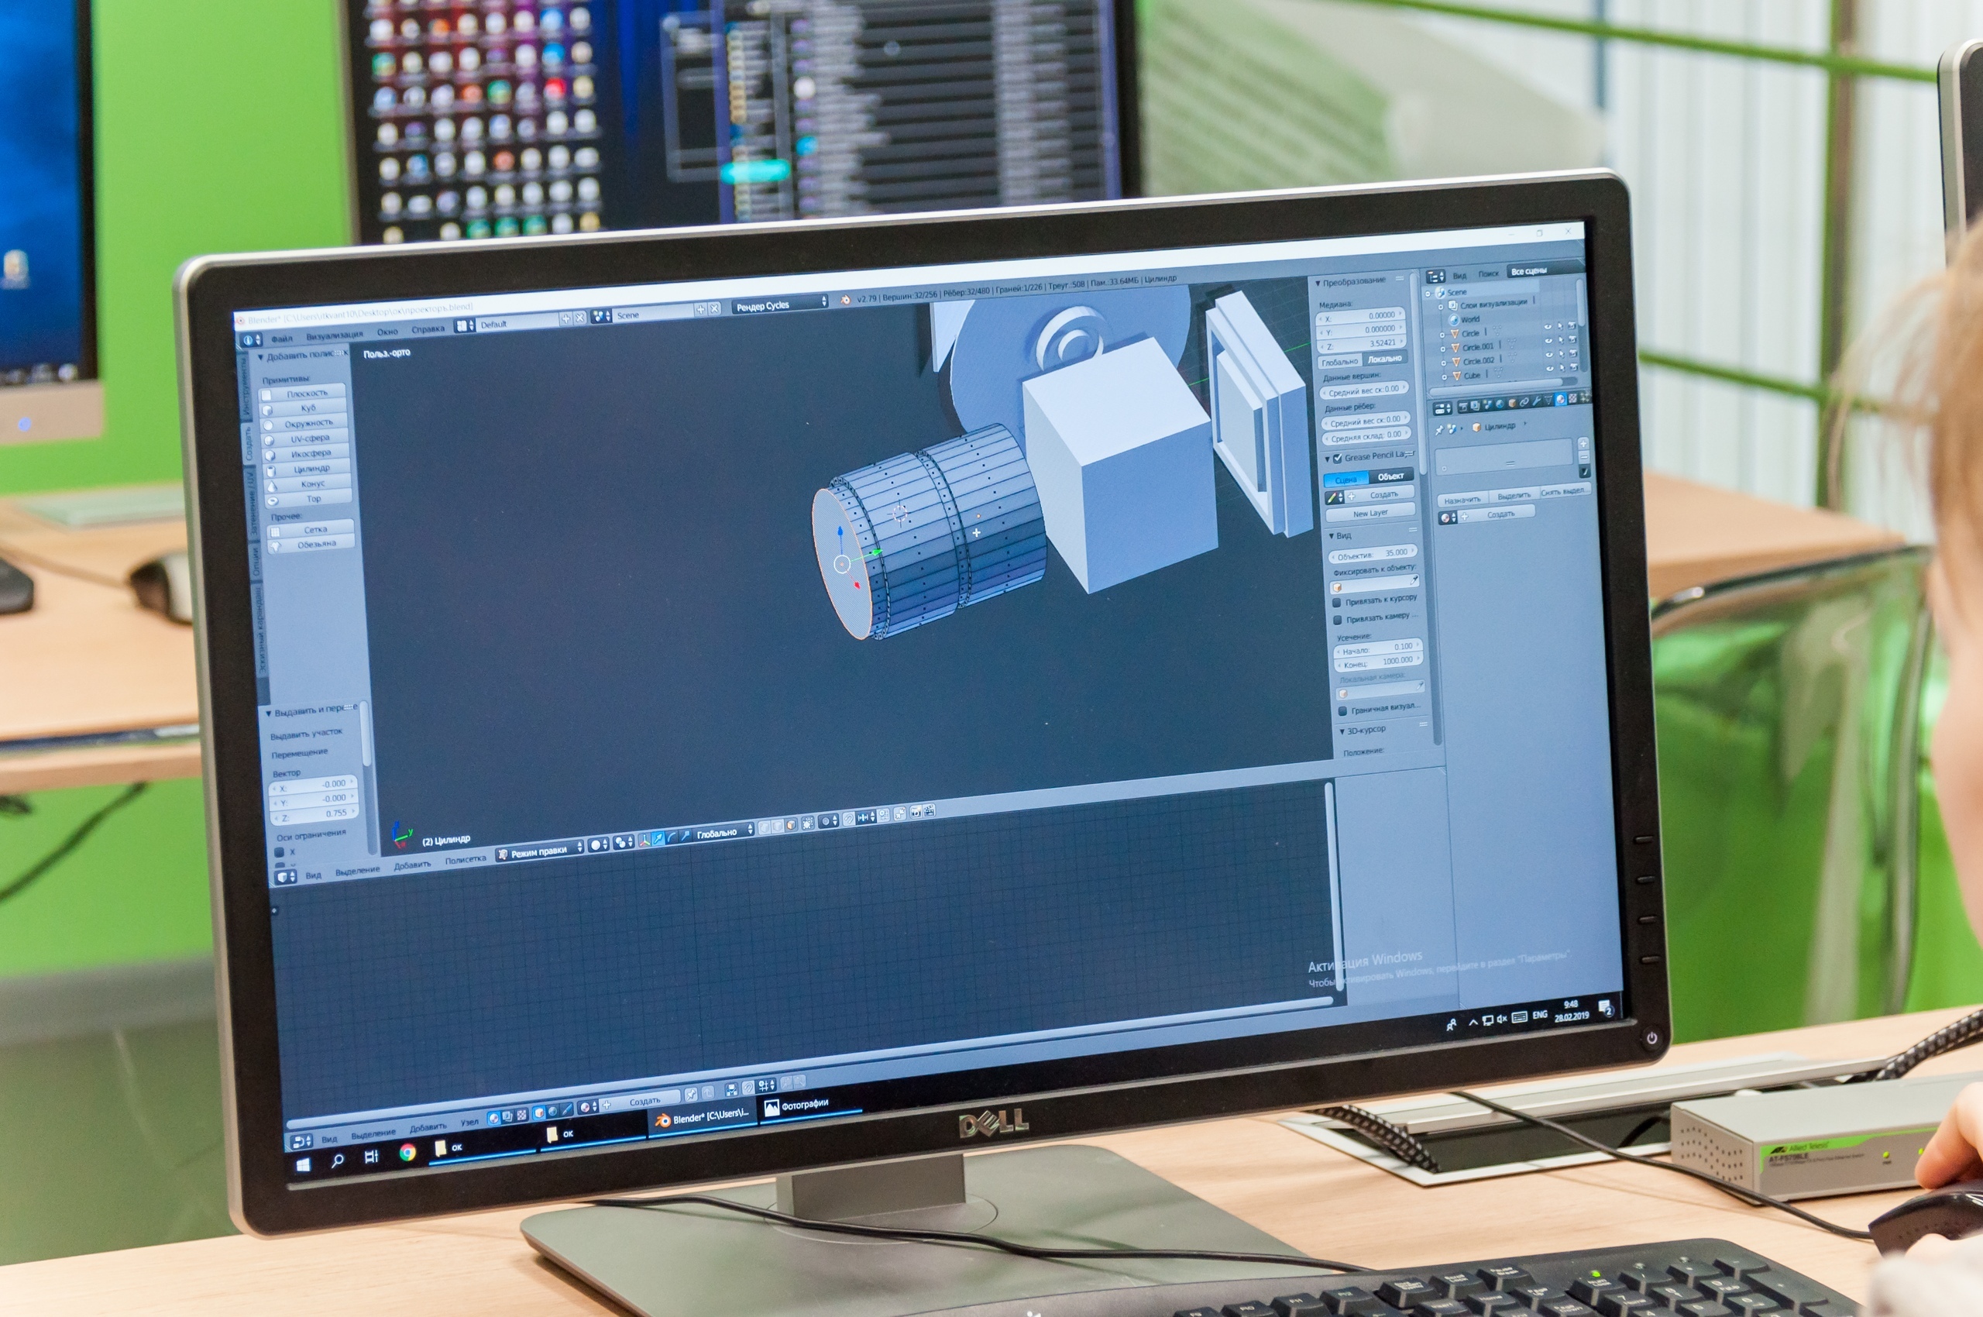The width and height of the screenshot is (1983, 1317).
Task: Open the Справка menu
Action: pos(428,329)
